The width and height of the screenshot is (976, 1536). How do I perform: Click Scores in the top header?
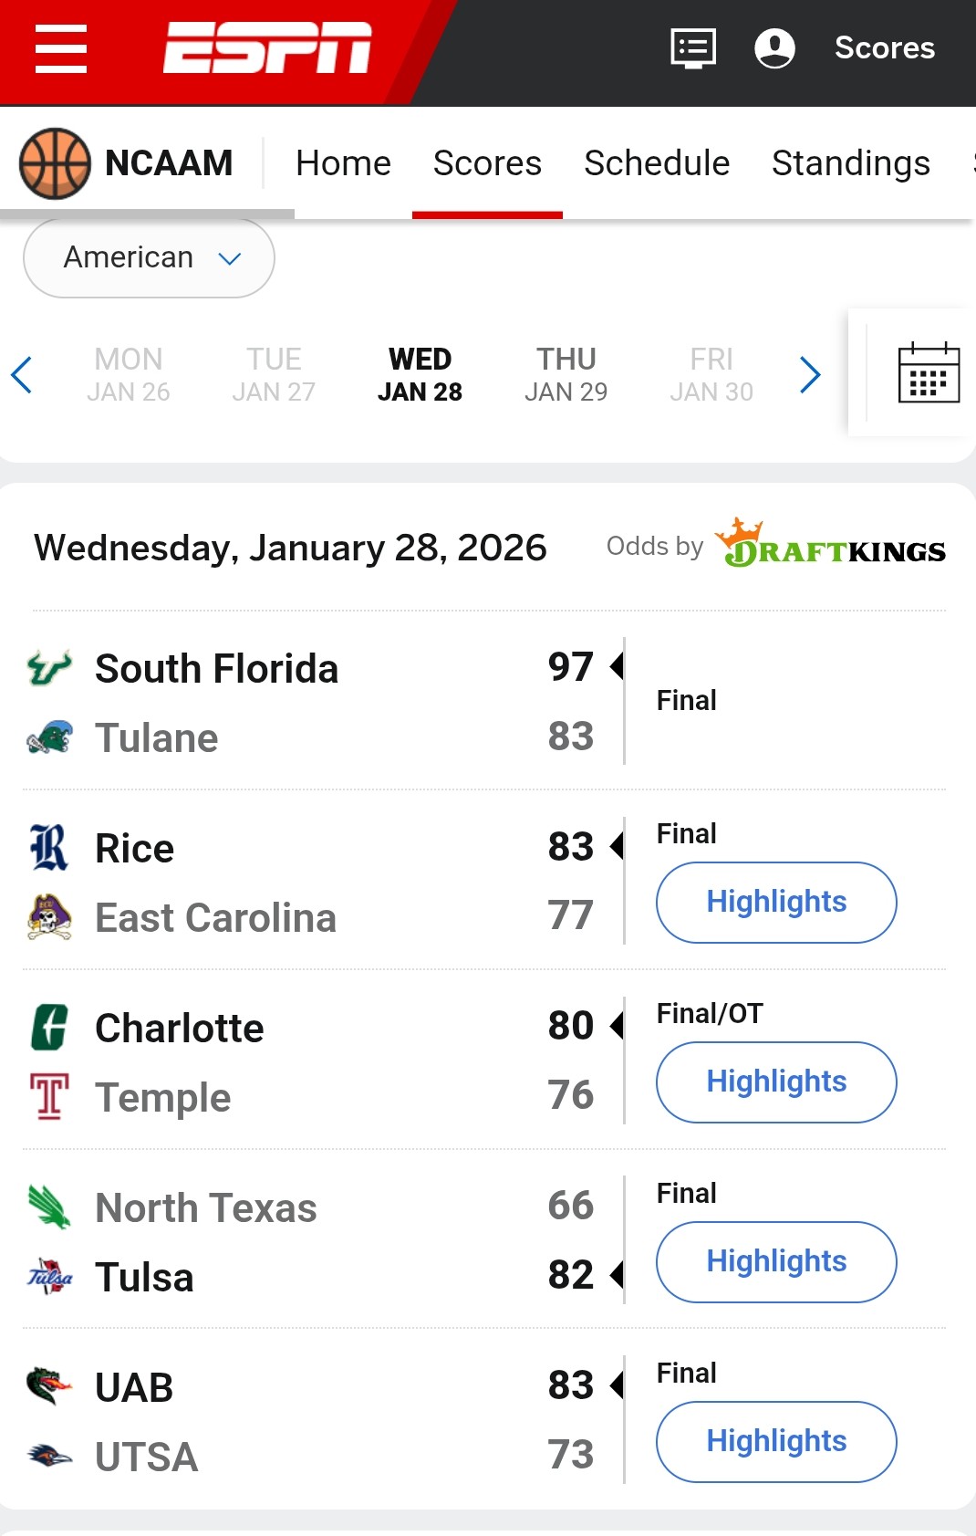884,47
